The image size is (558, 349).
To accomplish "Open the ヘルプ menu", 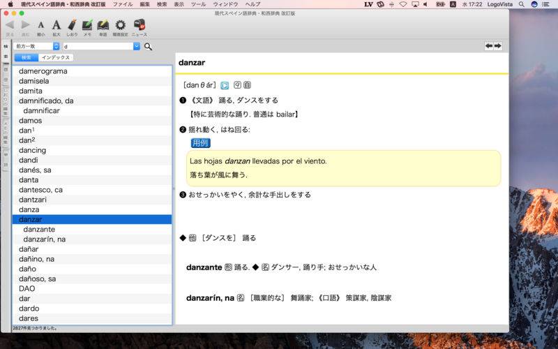I will click(253, 4).
